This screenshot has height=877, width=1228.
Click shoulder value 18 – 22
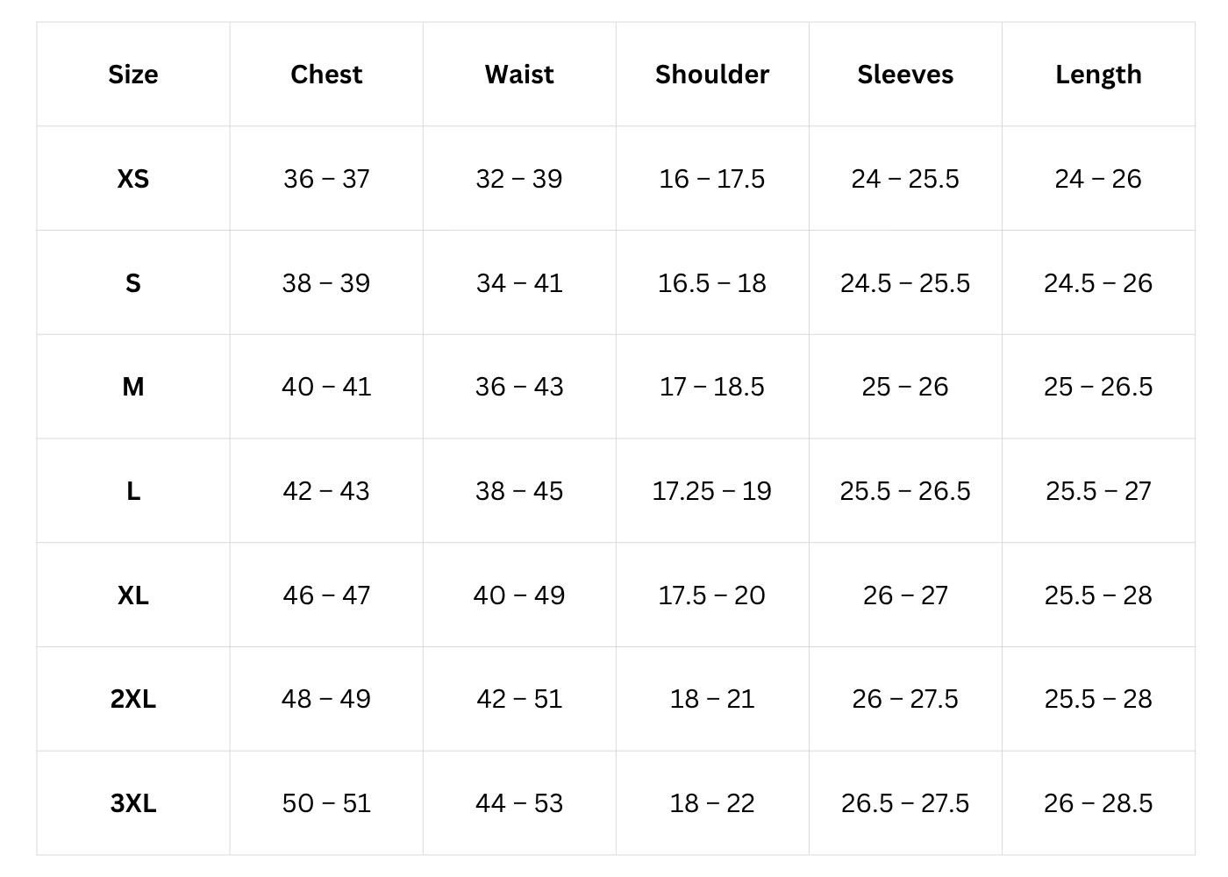pos(712,803)
